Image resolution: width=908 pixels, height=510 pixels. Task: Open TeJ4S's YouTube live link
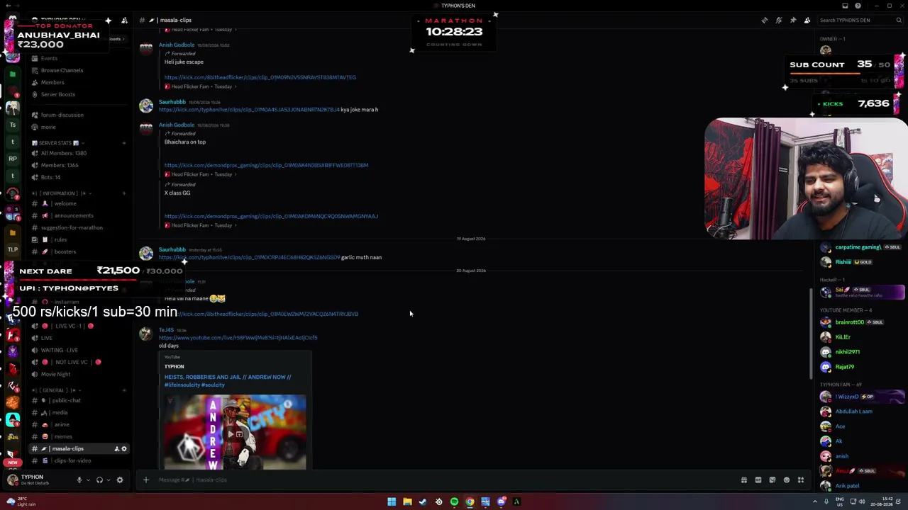[x=238, y=338]
